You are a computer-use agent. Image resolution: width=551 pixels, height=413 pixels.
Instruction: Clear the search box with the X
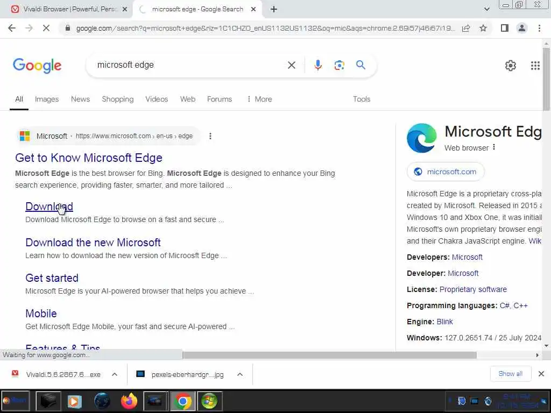tap(291, 65)
